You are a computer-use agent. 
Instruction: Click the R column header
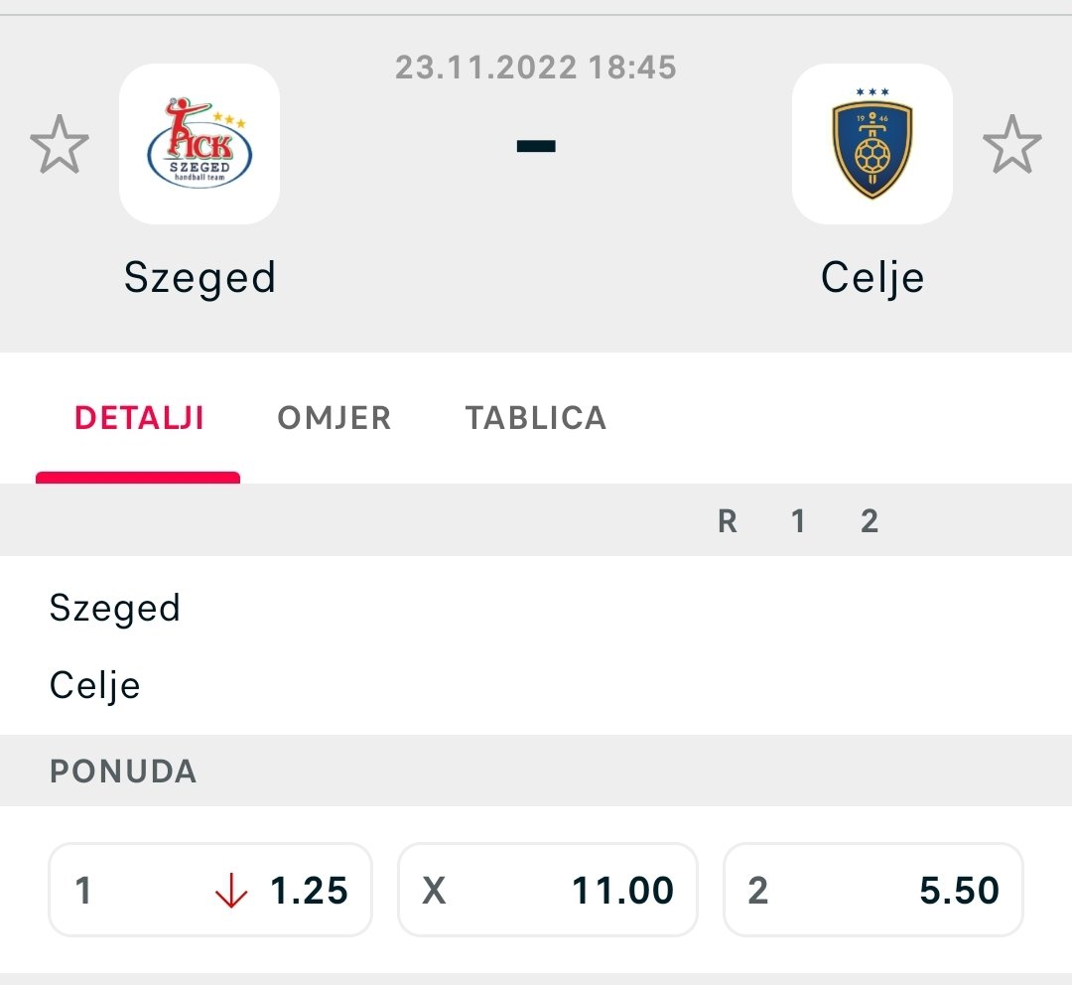728,521
